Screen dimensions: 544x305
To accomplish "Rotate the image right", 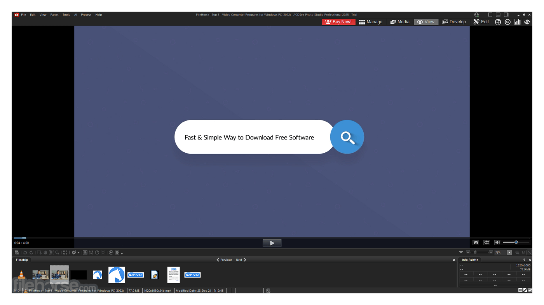I will point(31,253).
